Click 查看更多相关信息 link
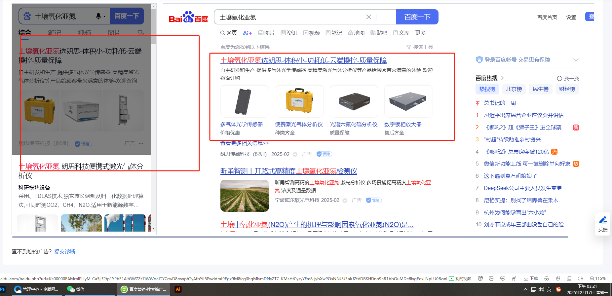This screenshot has height=296, width=612. click(245, 143)
